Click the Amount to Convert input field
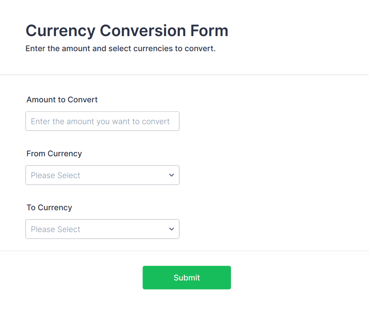Viewport: 369px width, 309px height. [102, 121]
